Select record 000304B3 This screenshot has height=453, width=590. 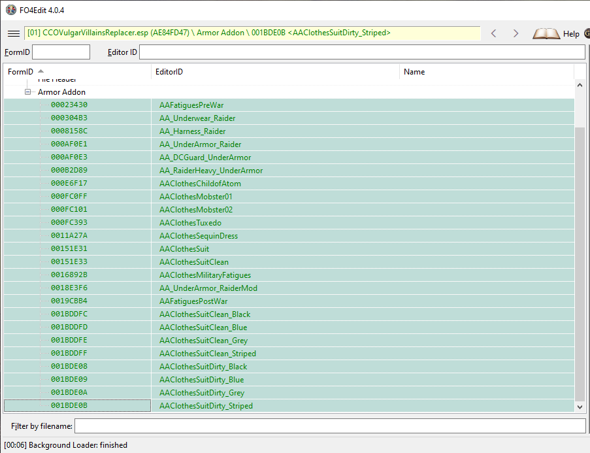click(69, 118)
